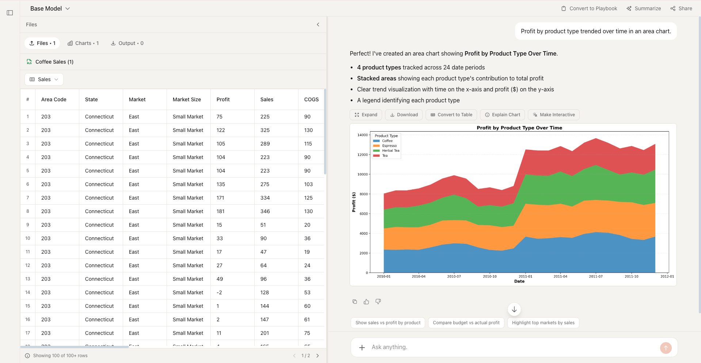Viewport: 701px width, 363px height.
Task: Switch to the Output tab
Action: (x=127, y=43)
